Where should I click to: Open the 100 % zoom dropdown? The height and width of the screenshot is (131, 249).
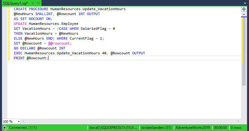[18, 121]
